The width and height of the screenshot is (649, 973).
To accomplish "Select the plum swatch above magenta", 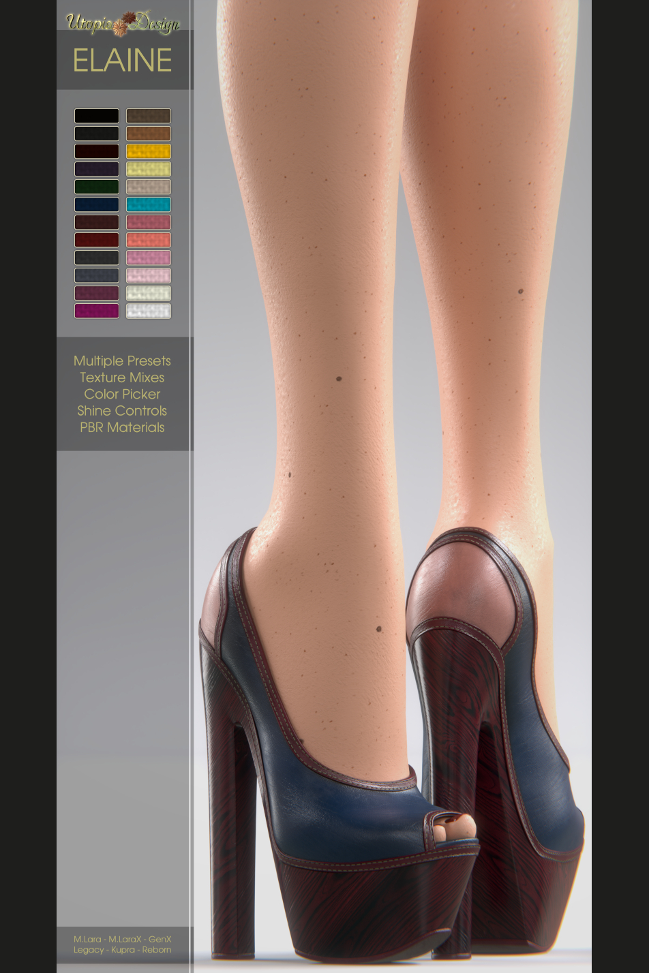I will [x=97, y=293].
